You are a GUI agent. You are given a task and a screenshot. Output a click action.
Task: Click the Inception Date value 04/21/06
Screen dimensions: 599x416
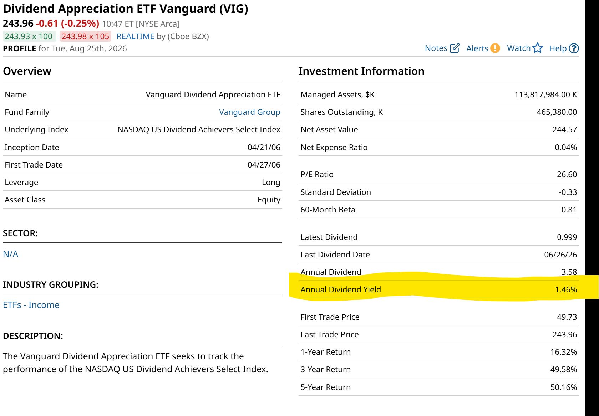[x=264, y=147]
